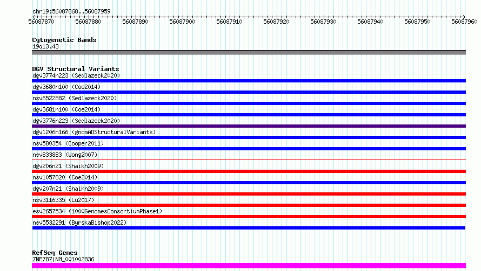Click label nsv6522882 (Sedlazeck2020)
The height and width of the screenshot is (271, 481).
[x=75, y=98]
